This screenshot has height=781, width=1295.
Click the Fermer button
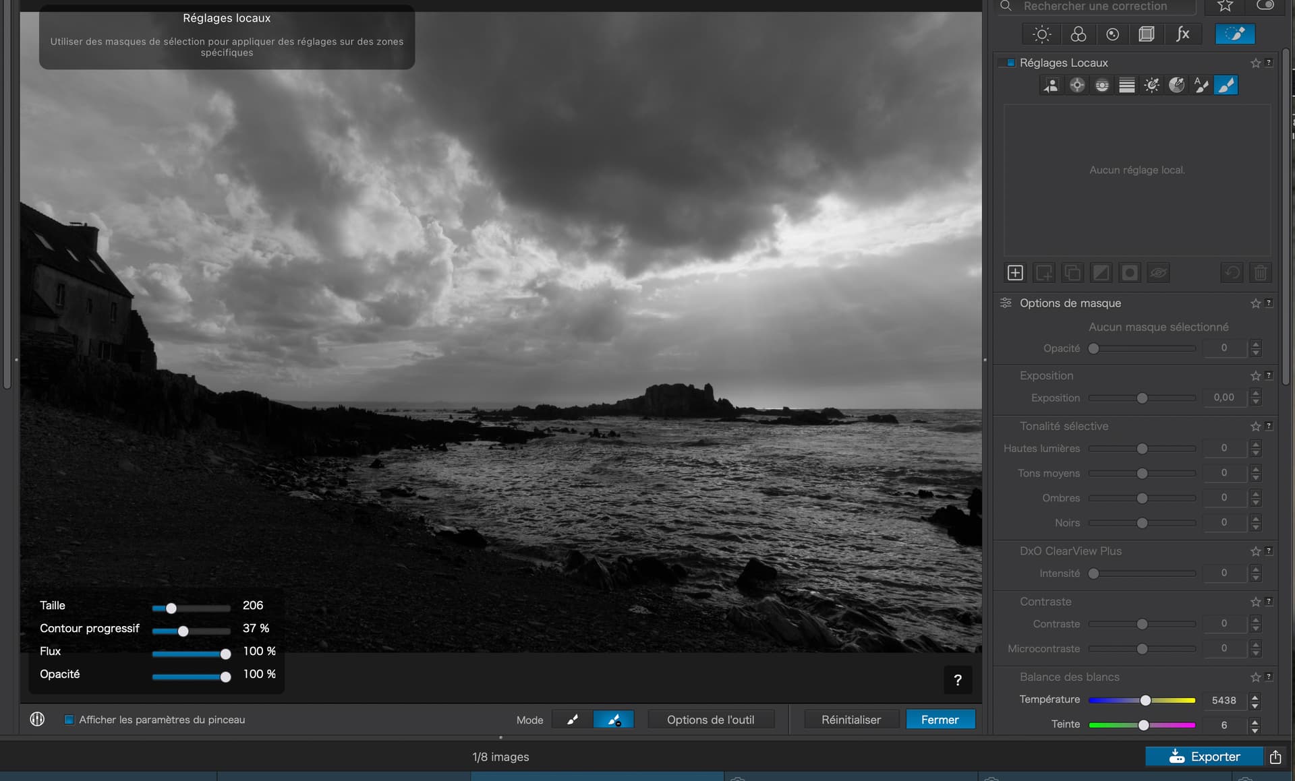940,720
